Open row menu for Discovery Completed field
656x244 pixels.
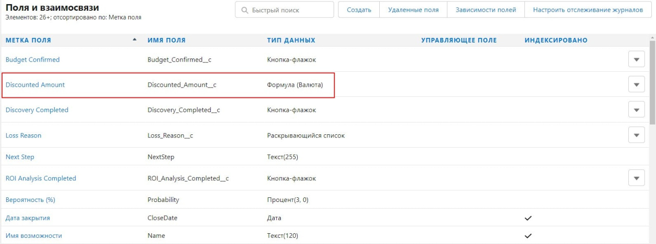tap(636, 110)
